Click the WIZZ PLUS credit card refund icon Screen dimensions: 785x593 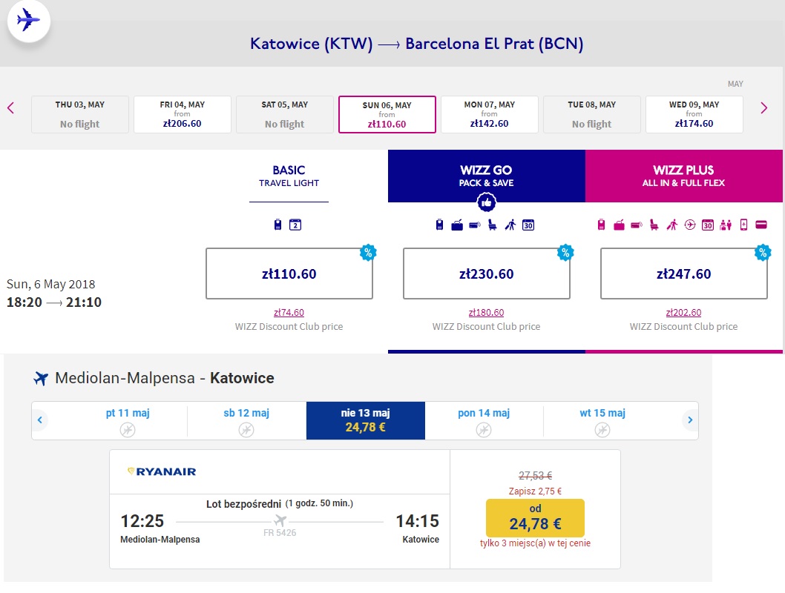(x=761, y=225)
